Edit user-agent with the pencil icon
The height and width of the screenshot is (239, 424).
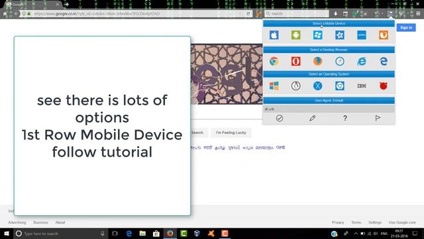click(x=312, y=118)
